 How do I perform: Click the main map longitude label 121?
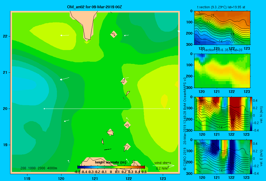pyautogui.click(x=95, y=178)
